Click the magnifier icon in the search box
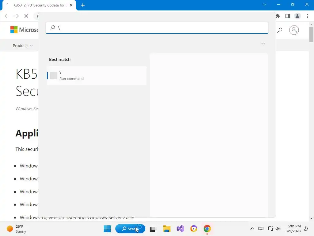Viewport: 314px width, 236px height. [53, 27]
